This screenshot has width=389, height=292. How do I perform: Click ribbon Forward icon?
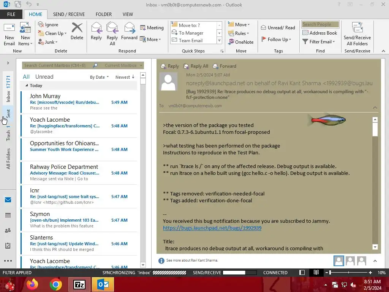tap(129, 31)
